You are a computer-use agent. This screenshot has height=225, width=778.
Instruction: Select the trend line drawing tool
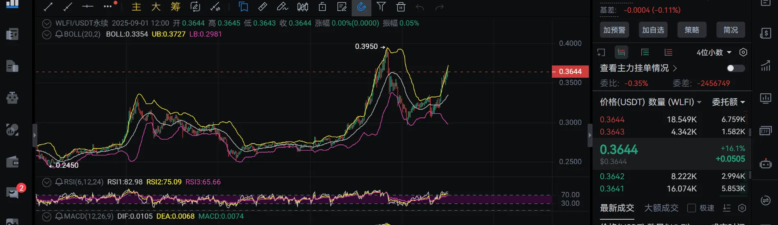pos(48,7)
